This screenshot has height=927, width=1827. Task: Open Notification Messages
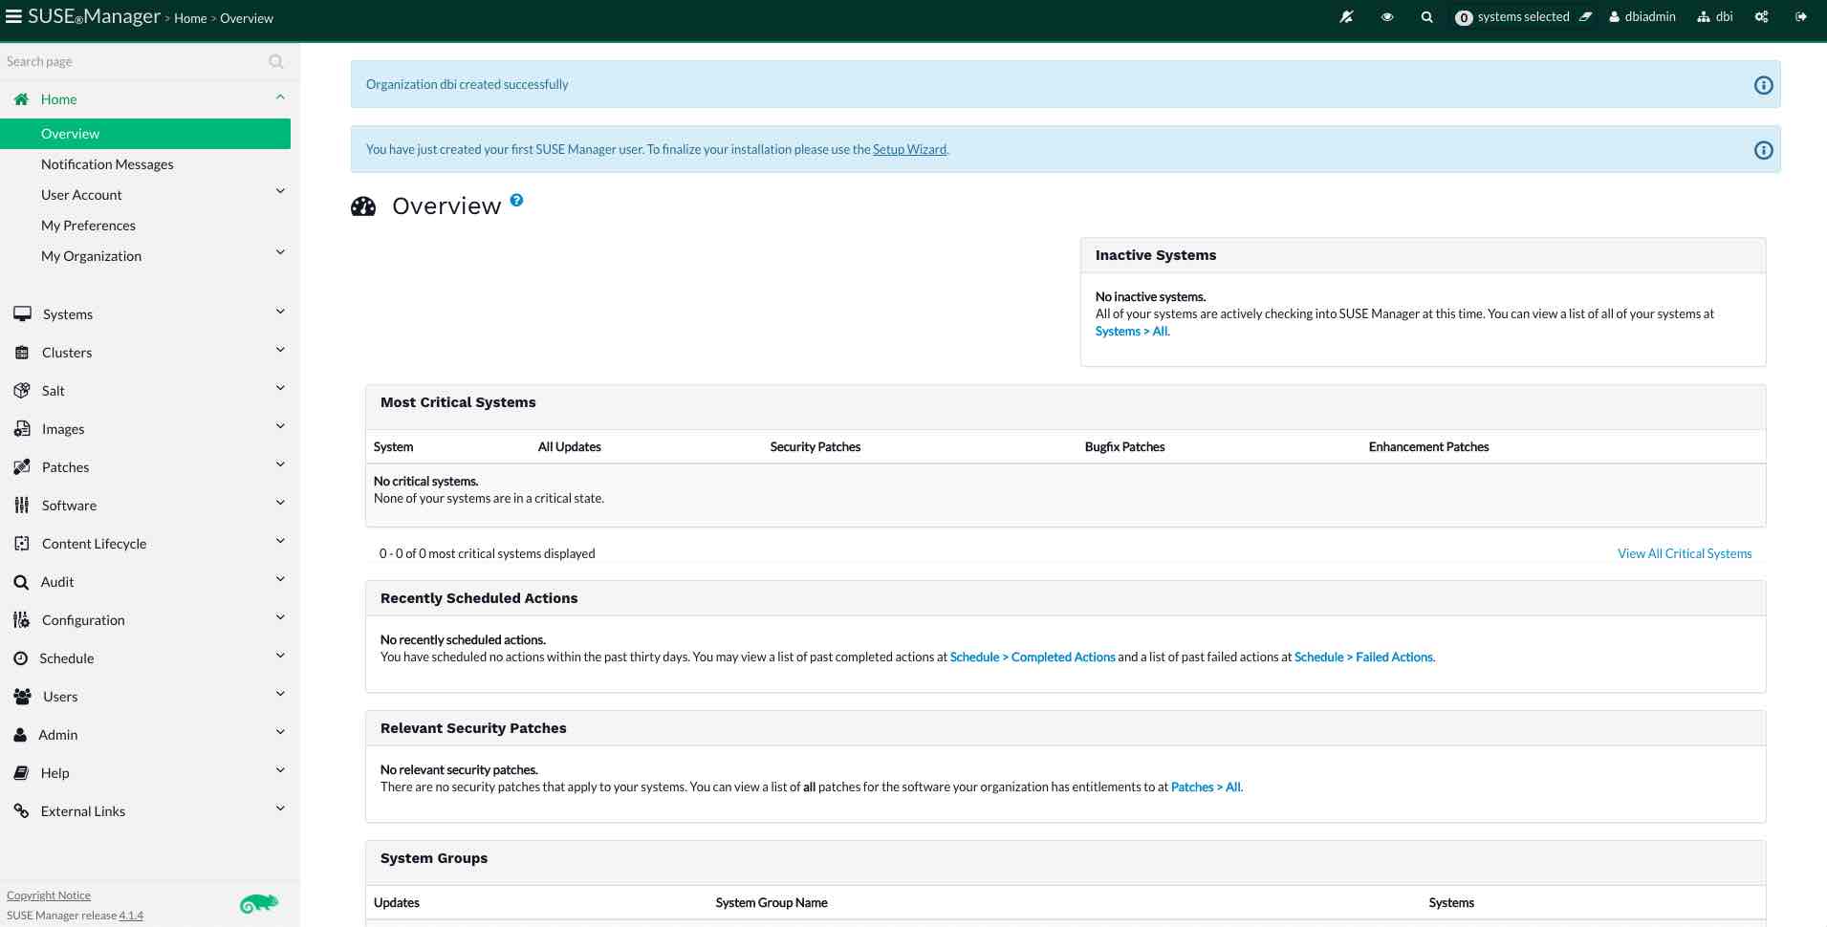(107, 164)
